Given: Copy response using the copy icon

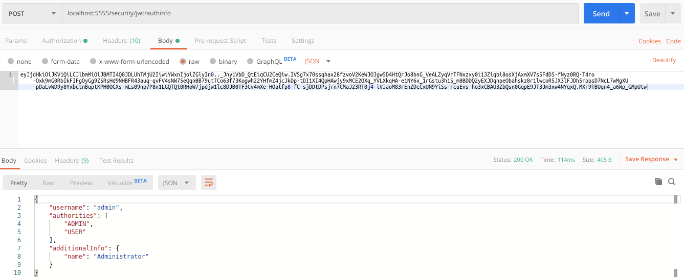Looking at the screenshot, I should pyautogui.click(x=658, y=182).
